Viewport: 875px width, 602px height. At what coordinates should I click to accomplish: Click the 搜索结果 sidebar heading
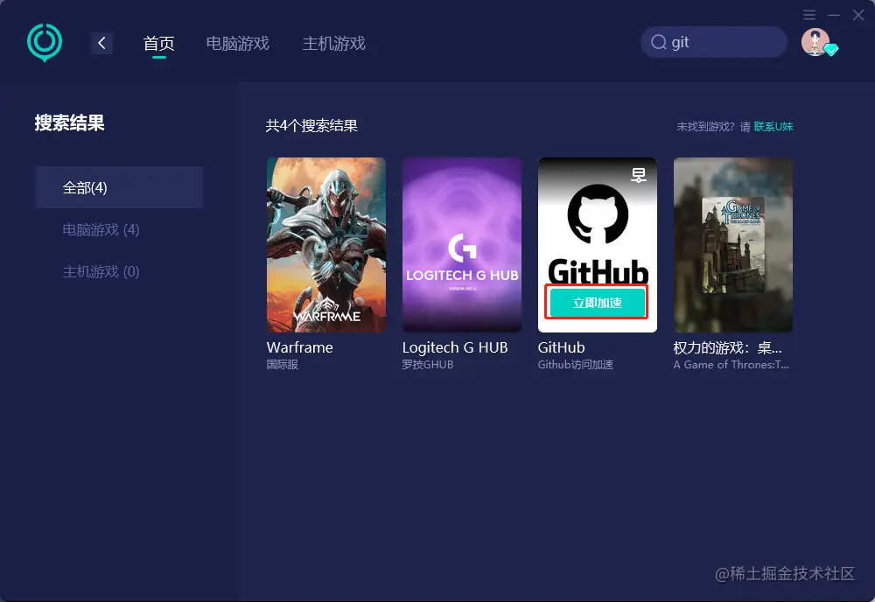(x=70, y=122)
